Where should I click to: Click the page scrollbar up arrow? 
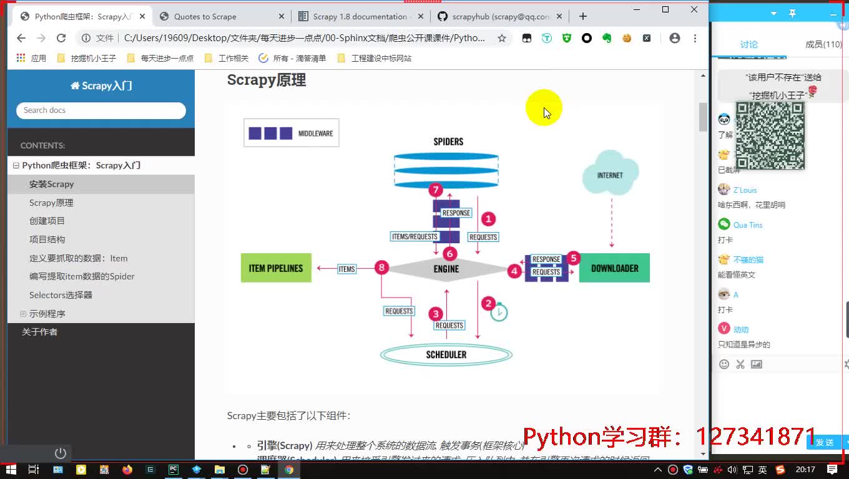click(x=703, y=75)
